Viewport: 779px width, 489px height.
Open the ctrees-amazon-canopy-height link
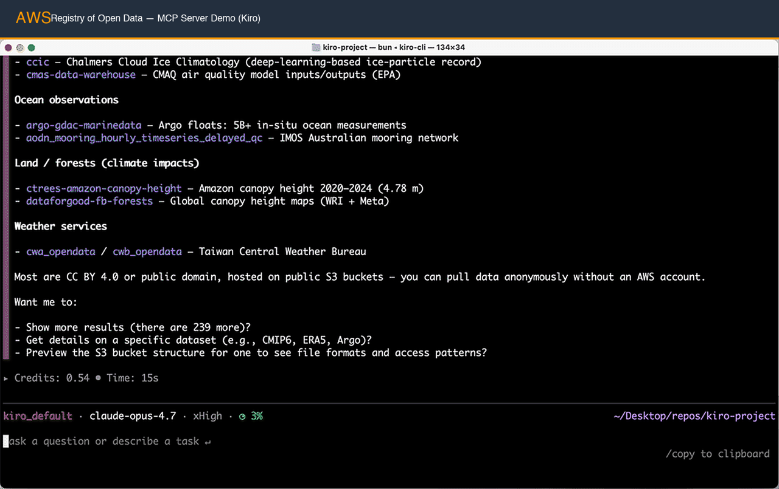[104, 188]
